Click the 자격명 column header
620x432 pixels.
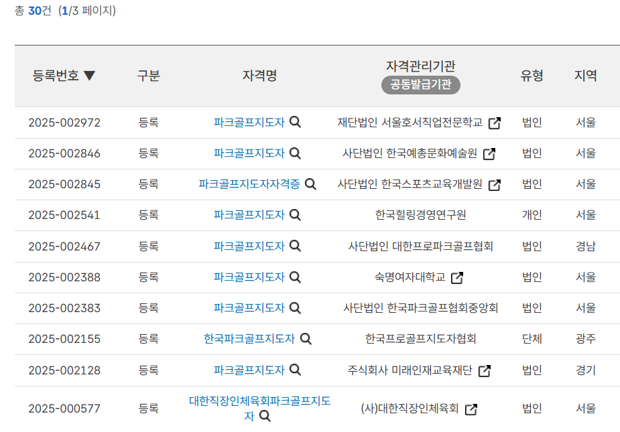coord(260,75)
